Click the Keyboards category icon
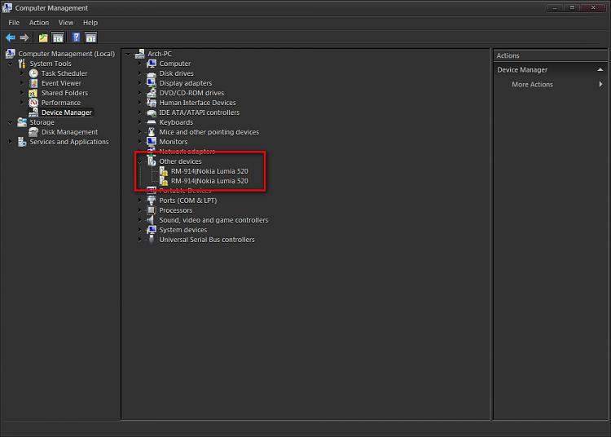Viewport: 611px width, 437px height. coord(152,122)
